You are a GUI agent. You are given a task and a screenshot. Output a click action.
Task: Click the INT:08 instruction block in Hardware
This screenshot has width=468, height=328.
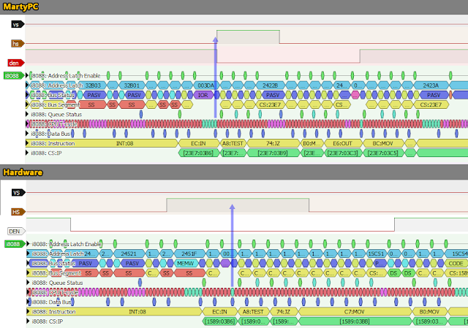point(114,312)
